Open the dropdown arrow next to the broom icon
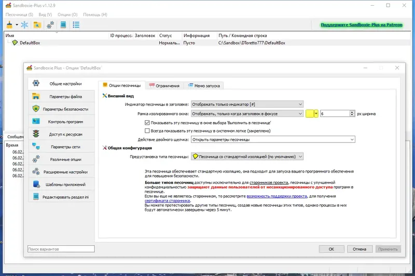 17,25
